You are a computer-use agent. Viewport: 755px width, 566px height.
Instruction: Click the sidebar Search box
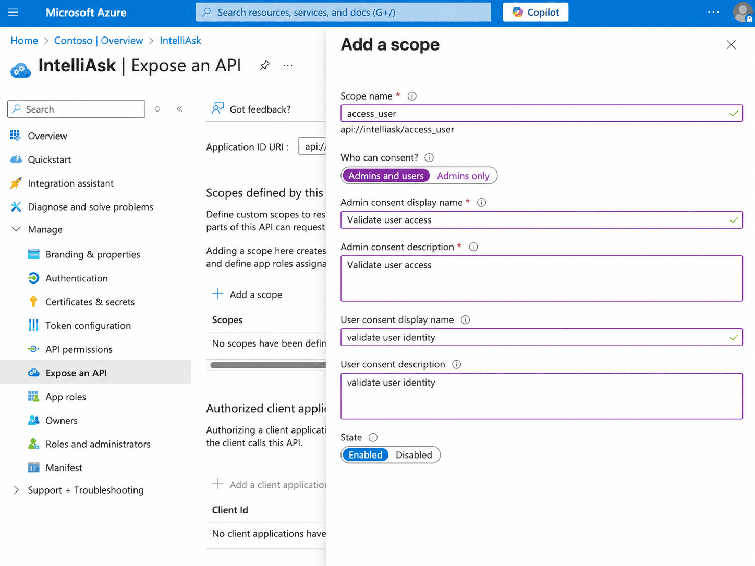click(x=76, y=109)
